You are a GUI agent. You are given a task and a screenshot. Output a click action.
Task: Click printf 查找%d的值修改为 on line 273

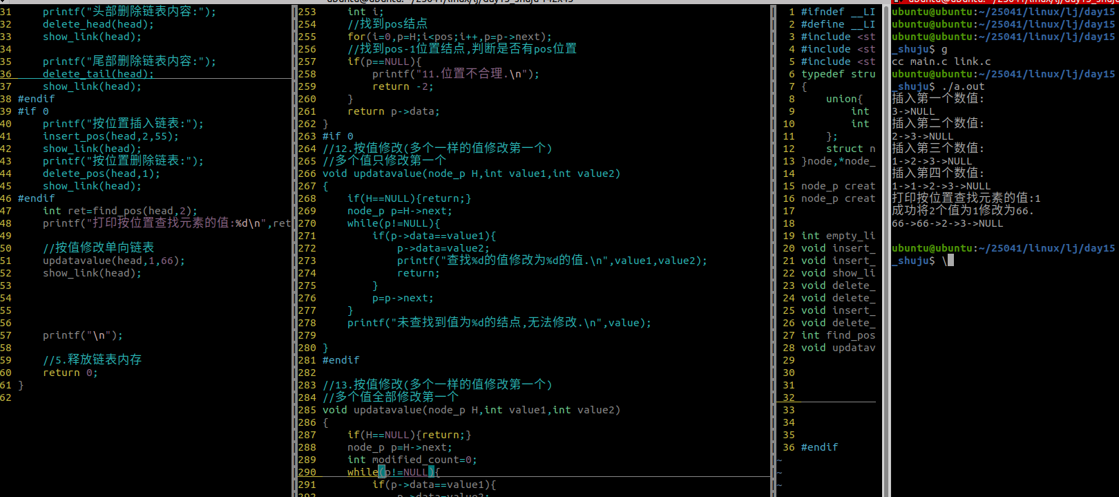click(x=552, y=261)
